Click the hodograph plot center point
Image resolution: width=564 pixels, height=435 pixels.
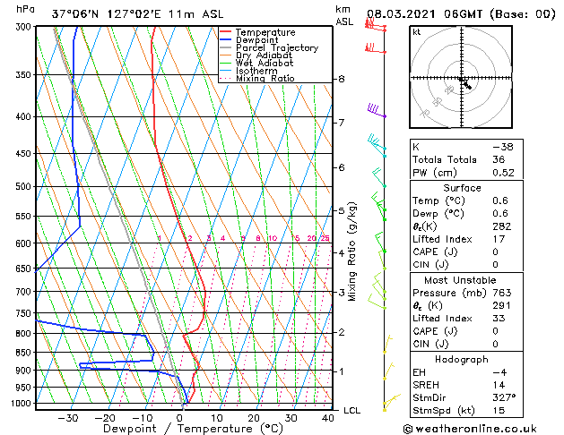click(x=462, y=78)
